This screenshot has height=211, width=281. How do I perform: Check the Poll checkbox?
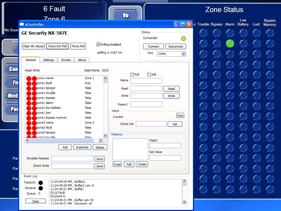pyautogui.click(x=132, y=74)
